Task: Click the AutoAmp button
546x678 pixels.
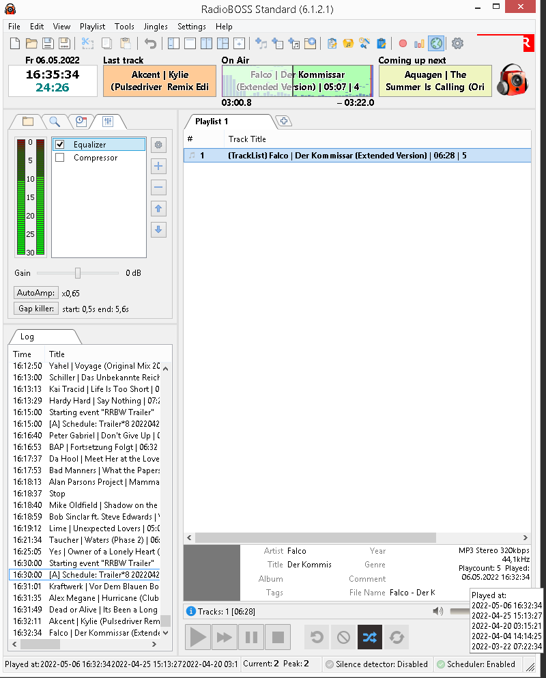Action: pos(36,293)
